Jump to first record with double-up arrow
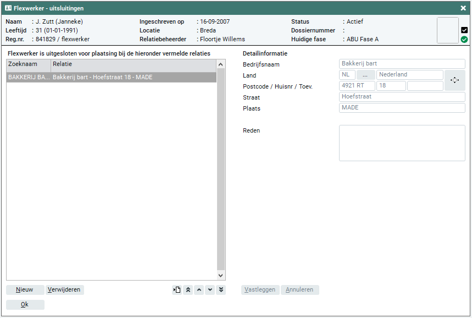This screenshot has height=318, width=472. (188, 290)
